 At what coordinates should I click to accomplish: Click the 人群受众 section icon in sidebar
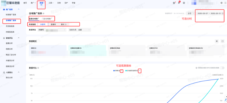(x=4, y=72)
